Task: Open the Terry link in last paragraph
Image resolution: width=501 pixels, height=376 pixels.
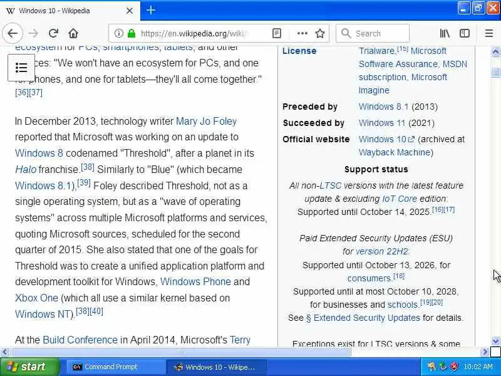Action: [x=240, y=340]
